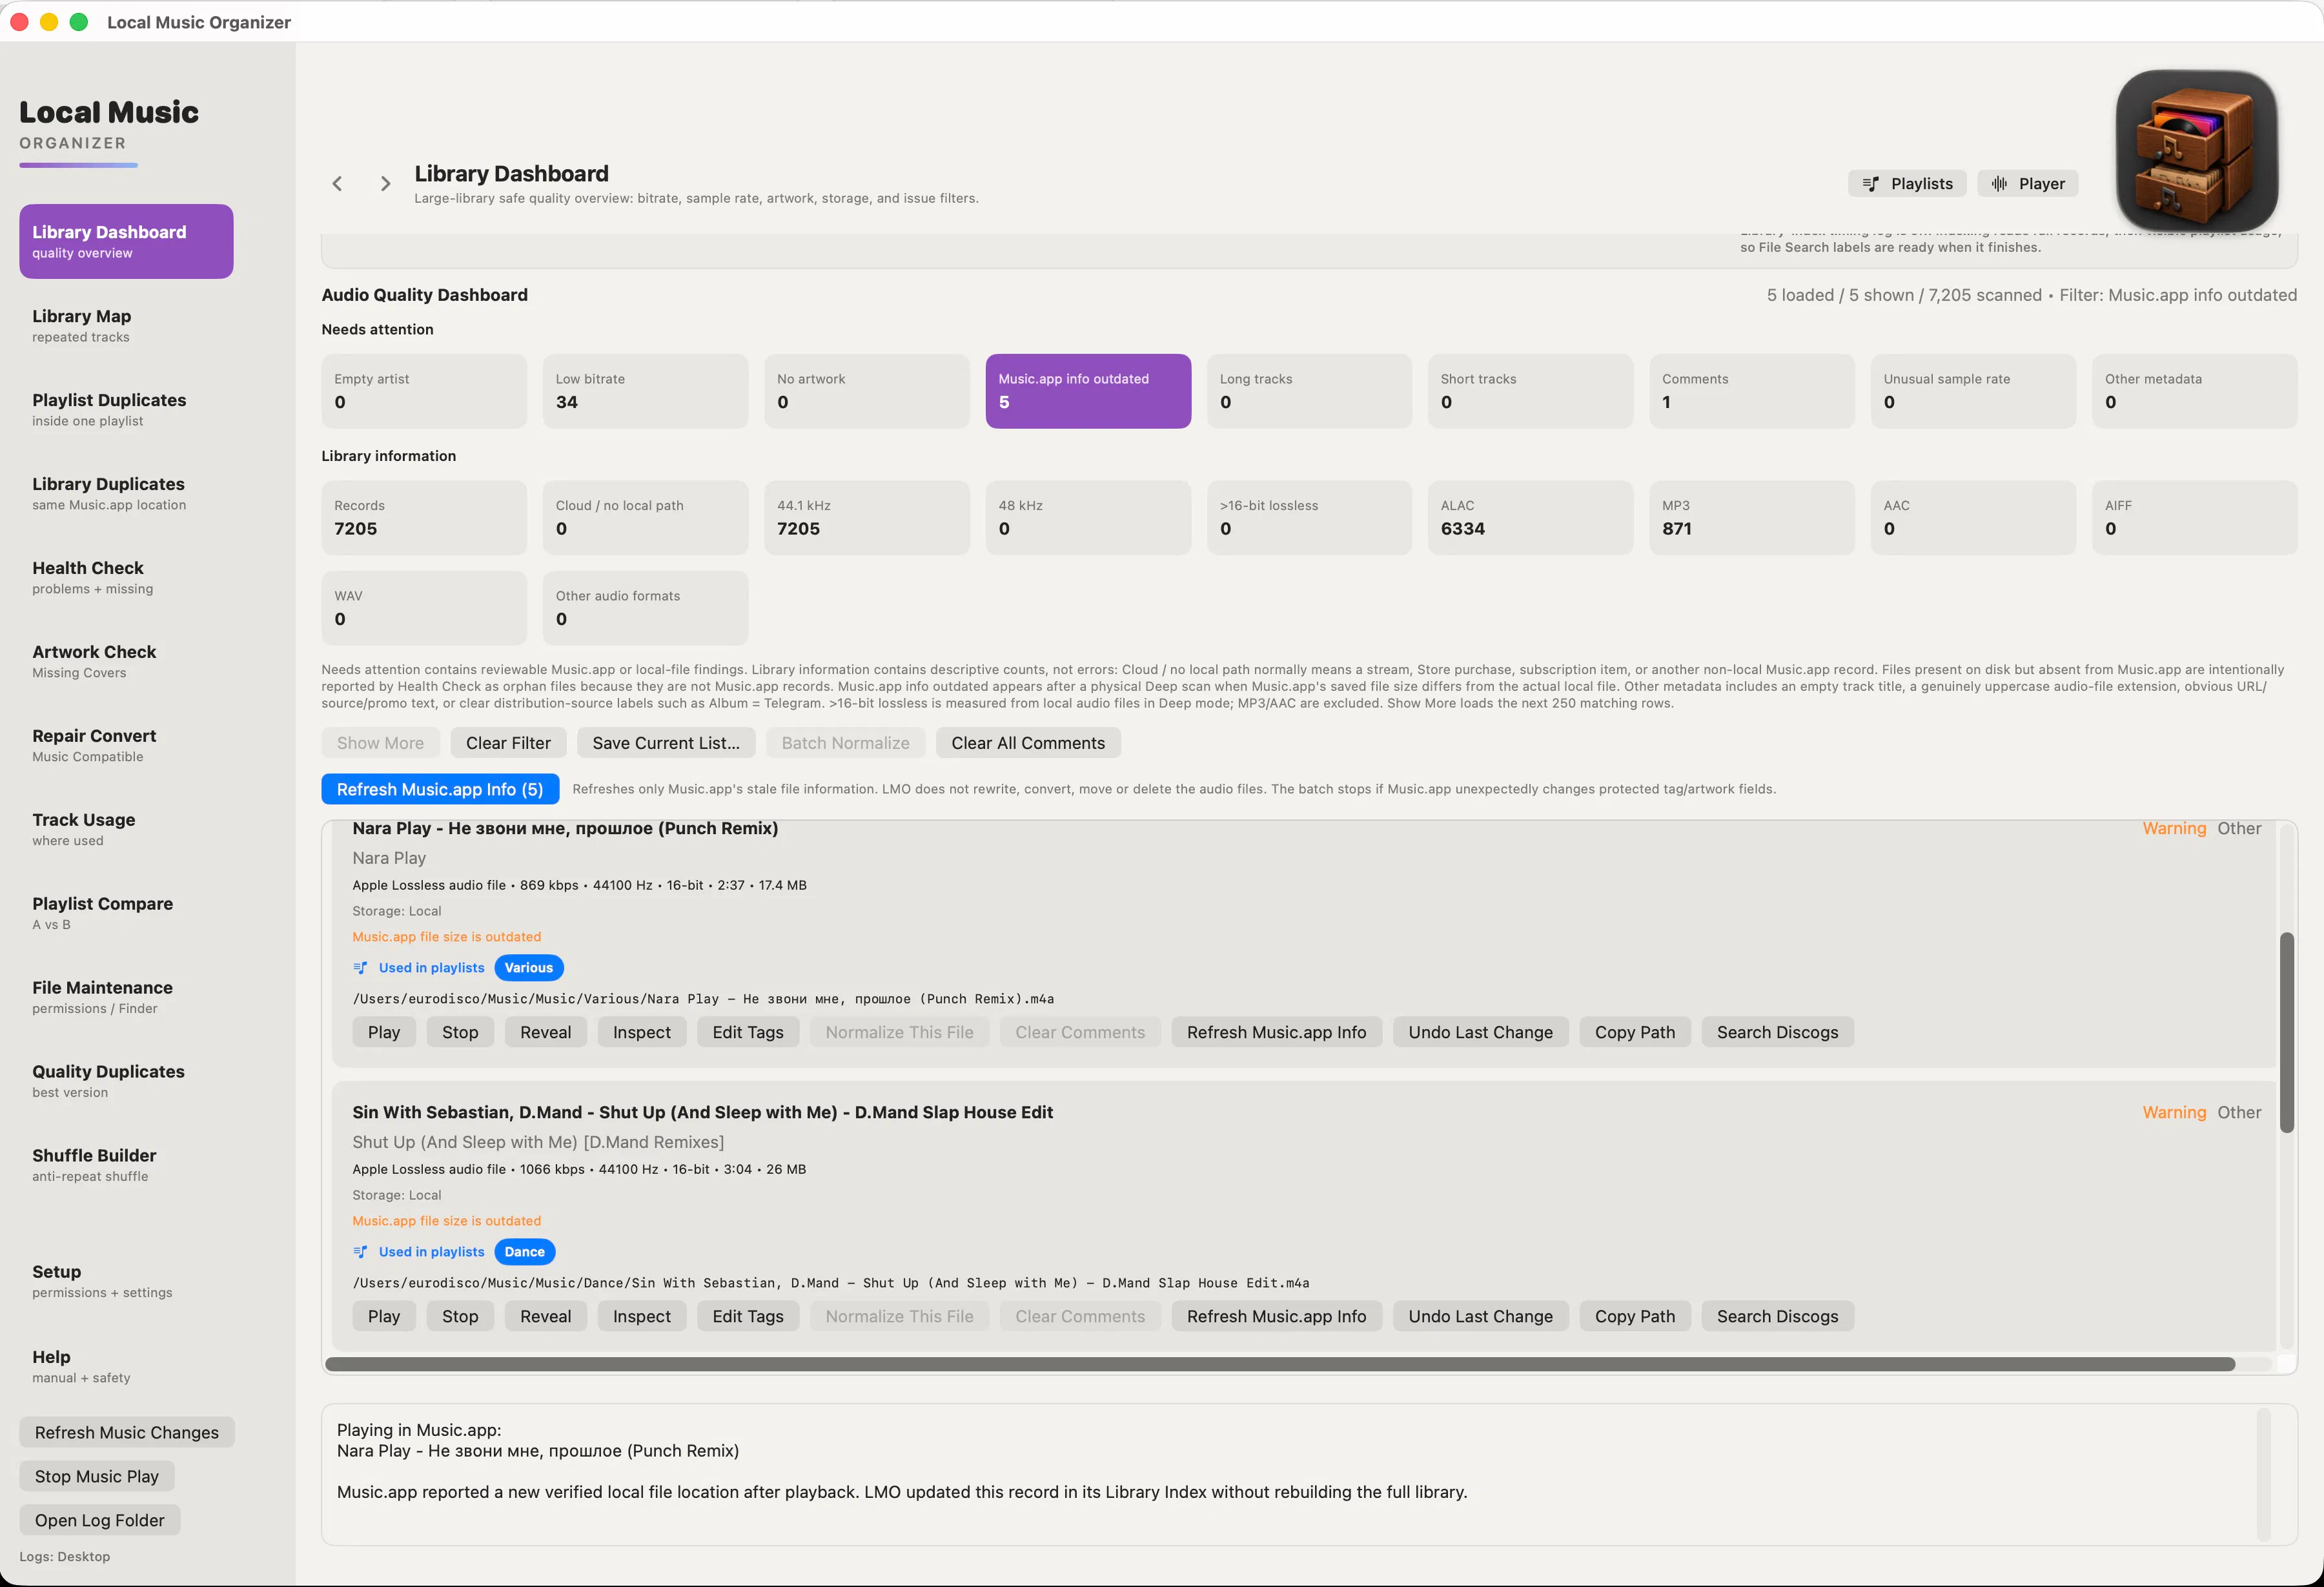The image size is (2324, 1587).
Task: Inspect the Nara Play track
Action: pyautogui.click(x=642, y=1032)
